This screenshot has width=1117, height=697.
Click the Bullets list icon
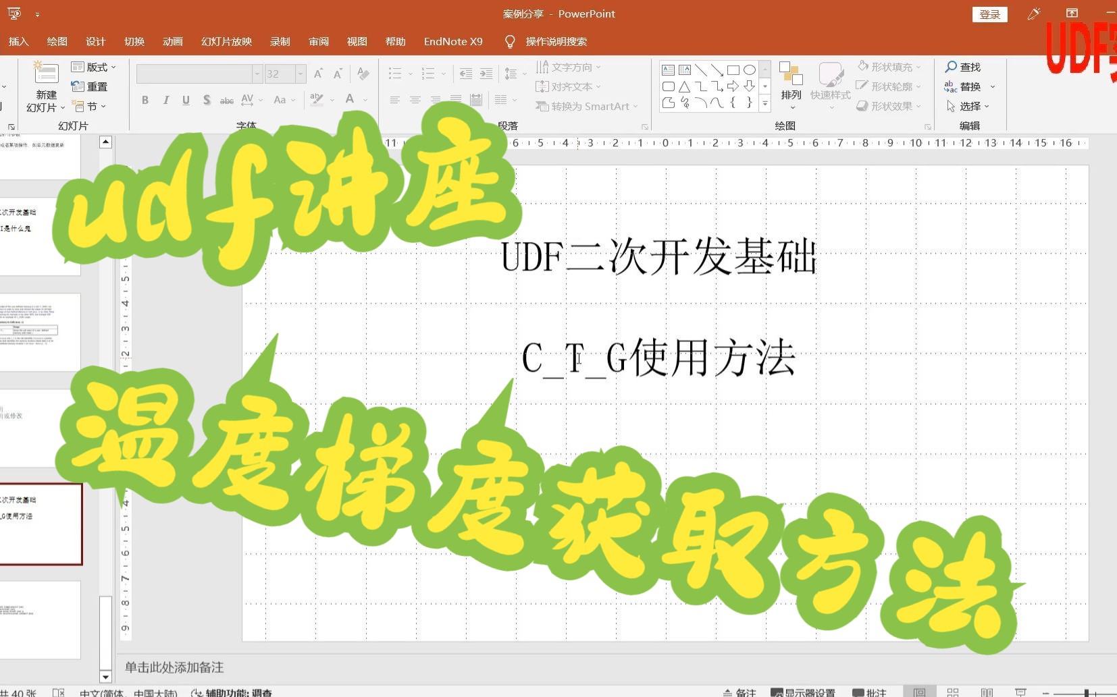tap(395, 74)
